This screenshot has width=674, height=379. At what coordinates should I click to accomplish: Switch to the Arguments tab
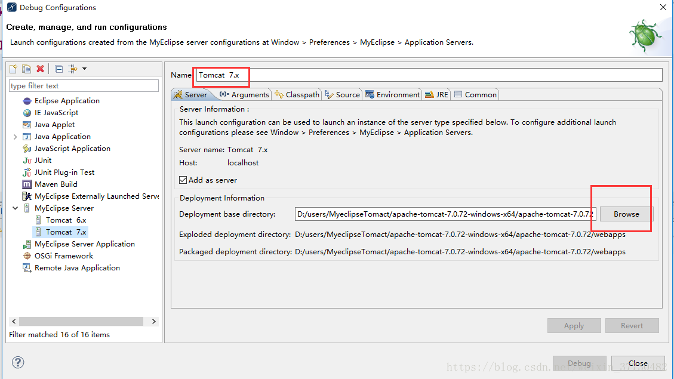(x=244, y=94)
